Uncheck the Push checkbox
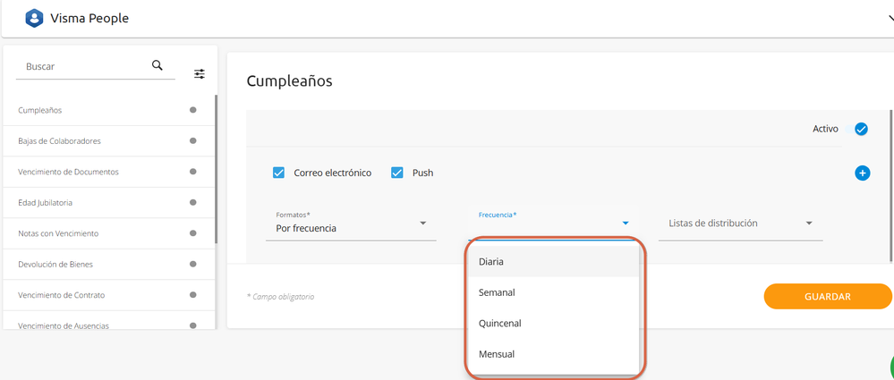Viewport: 894px width, 380px height. click(397, 173)
